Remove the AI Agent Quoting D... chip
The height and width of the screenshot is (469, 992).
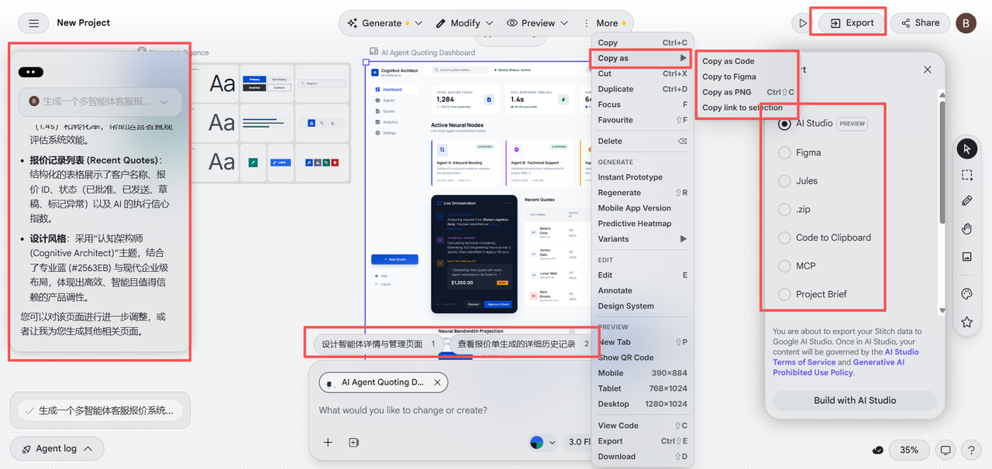click(x=437, y=382)
